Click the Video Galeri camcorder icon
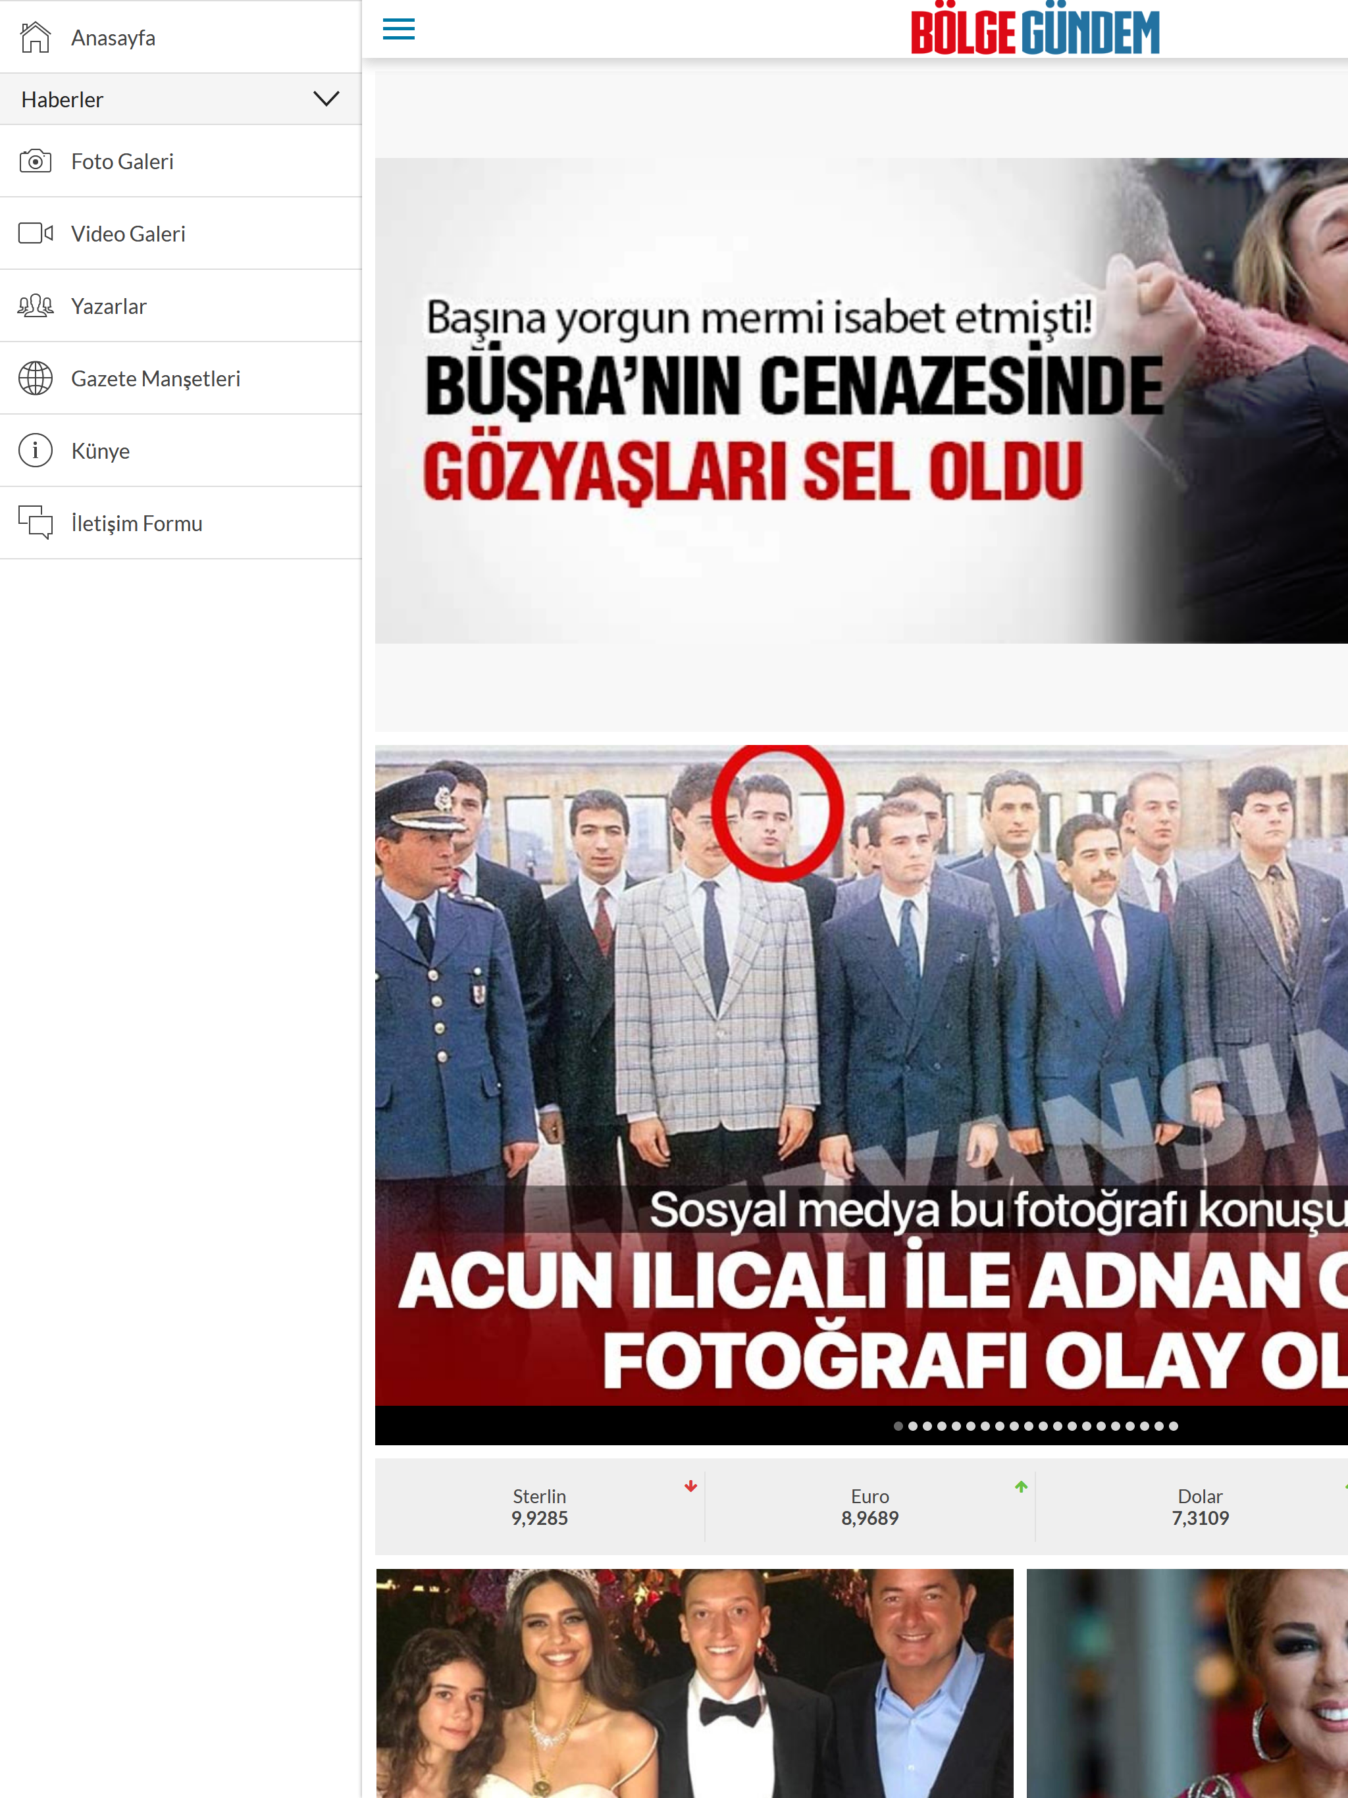 35,233
